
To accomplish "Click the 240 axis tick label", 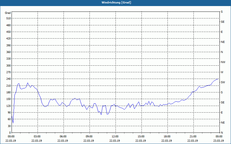I will 9,79.
